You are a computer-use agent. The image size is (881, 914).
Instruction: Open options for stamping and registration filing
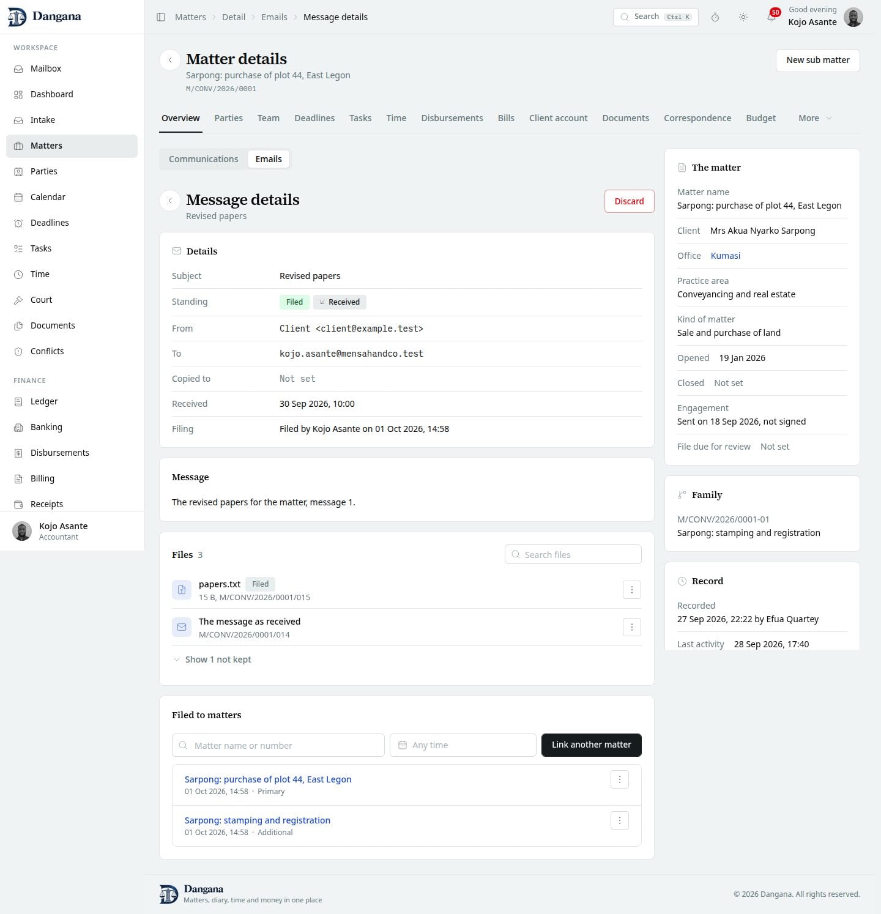pyautogui.click(x=619, y=820)
